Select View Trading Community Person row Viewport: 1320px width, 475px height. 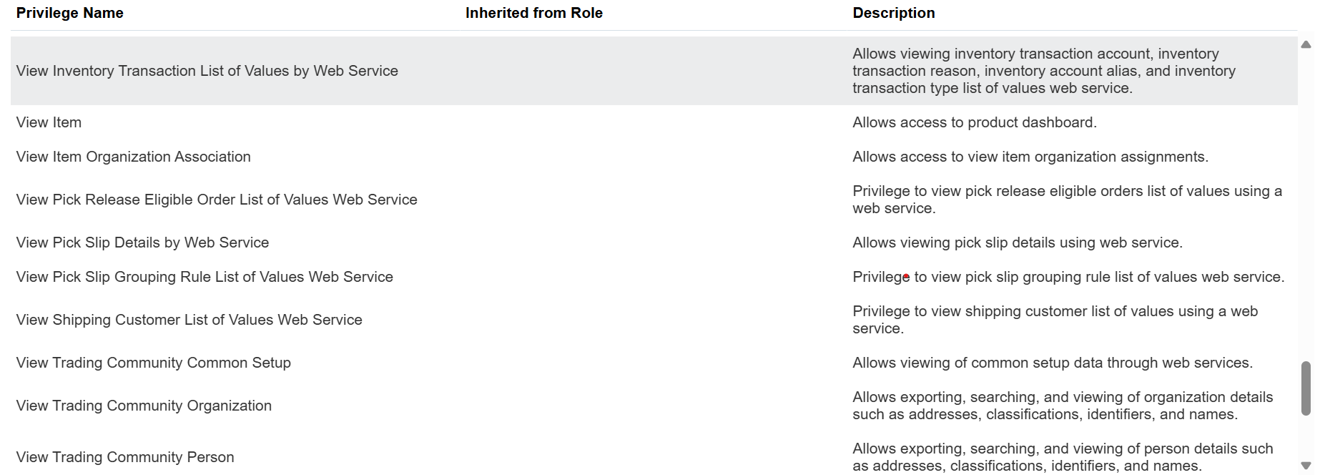click(x=654, y=457)
